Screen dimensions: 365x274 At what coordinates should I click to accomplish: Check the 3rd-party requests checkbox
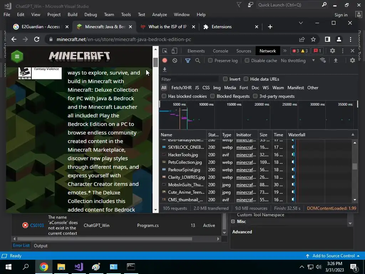click(x=255, y=96)
